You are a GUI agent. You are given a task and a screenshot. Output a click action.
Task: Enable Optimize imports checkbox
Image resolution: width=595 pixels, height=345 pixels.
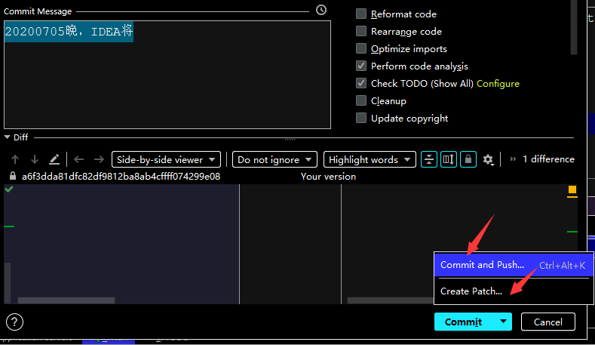click(361, 48)
